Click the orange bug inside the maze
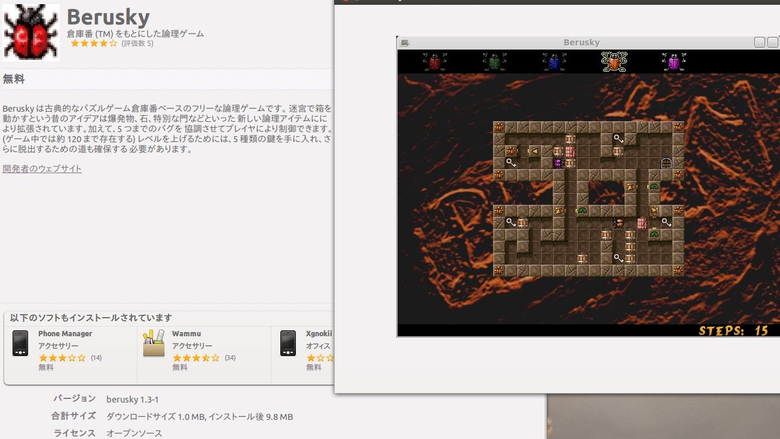The height and width of the screenshot is (439, 780). pos(618,223)
